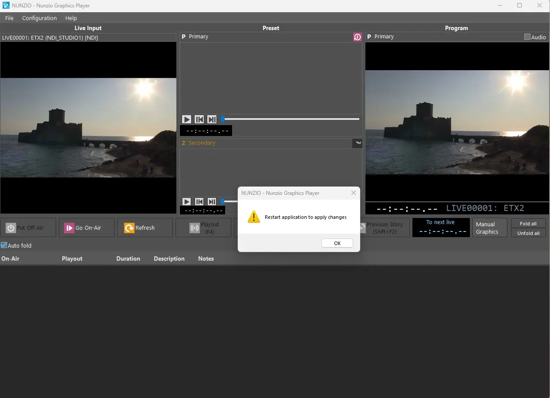This screenshot has height=398, width=550.
Task: Click the pink reset clock icon in Preset Primary
Action: pyautogui.click(x=358, y=37)
